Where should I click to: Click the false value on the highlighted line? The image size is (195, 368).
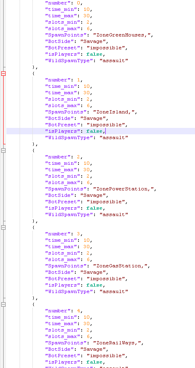tap(94, 131)
